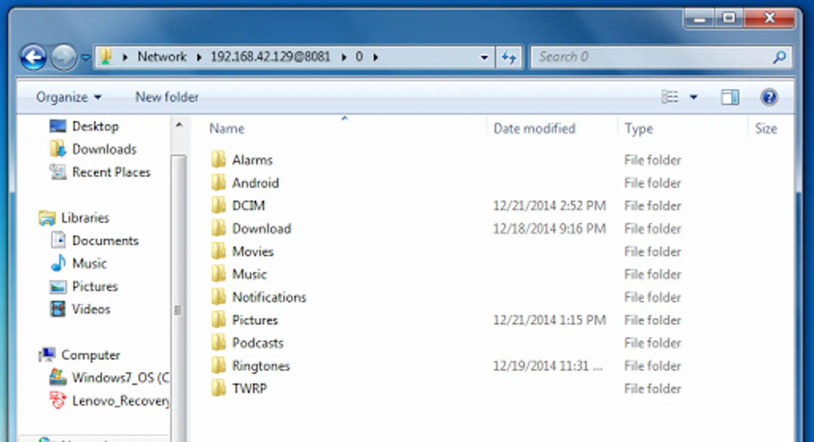Select the DCIM folder icon
The height and width of the screenshot is (442, 814).
click(218, 205)
